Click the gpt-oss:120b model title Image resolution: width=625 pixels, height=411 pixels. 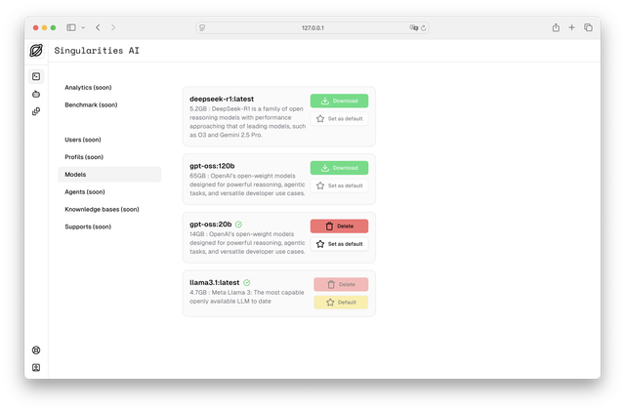click(x=212, y=166)
